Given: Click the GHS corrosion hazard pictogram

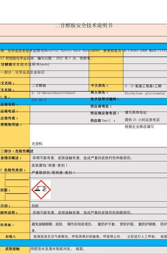Looking at the screenshot, I should (41, 190).
